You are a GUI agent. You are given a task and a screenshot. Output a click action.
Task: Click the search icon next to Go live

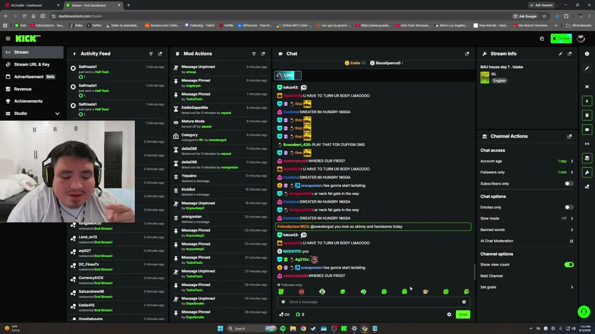tap(542, 39)
